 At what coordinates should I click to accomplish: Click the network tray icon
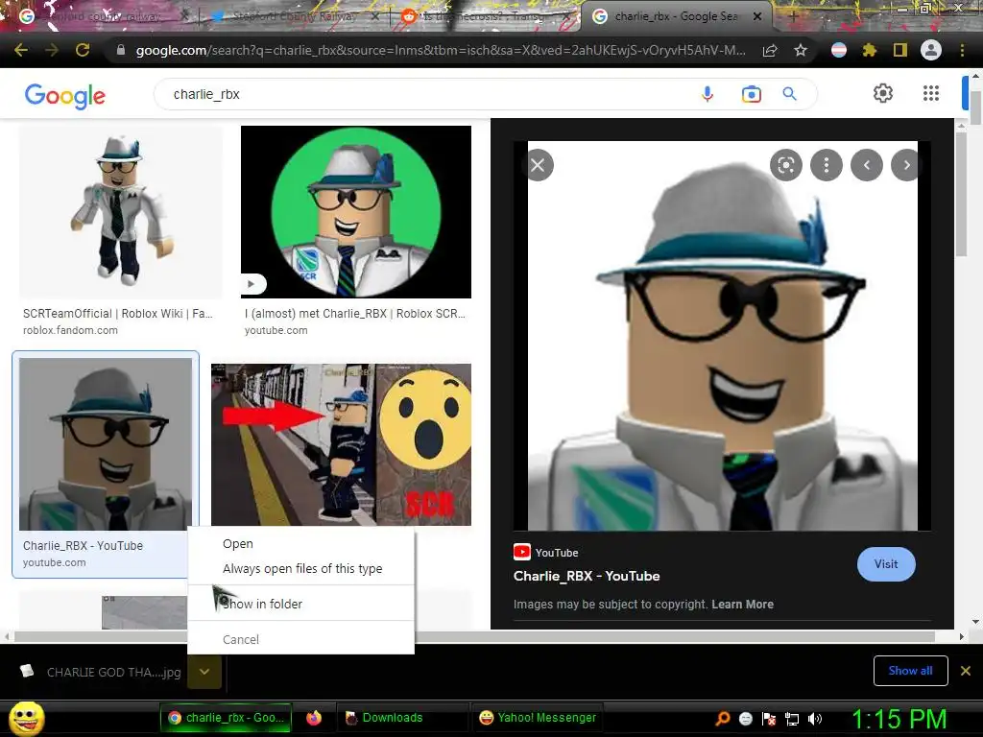[792, 719]
